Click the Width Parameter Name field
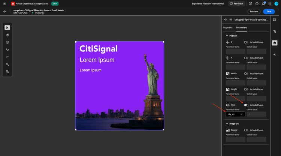This screenshot has height=156, width=281. point(236,83)
